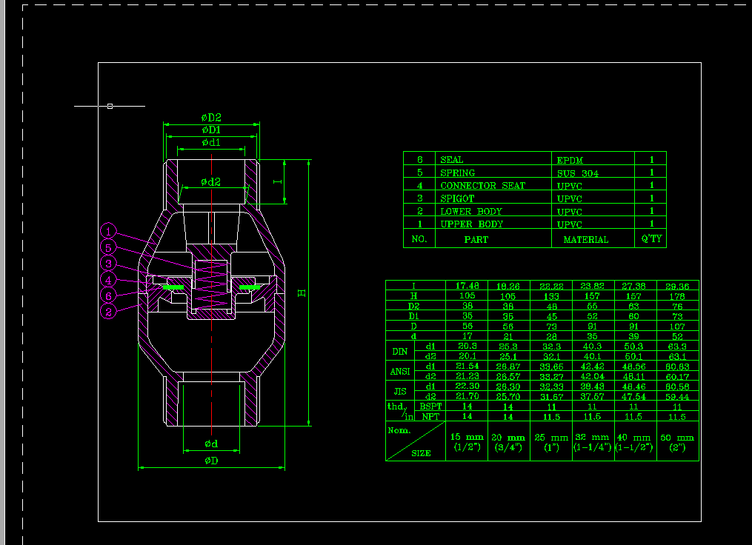Click the Q'TY column header

[651, 239]
